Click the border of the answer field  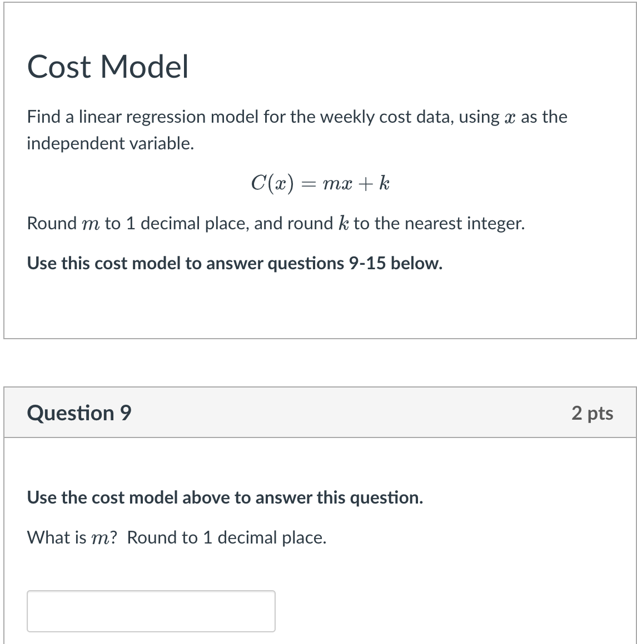pyautogui.click(x=151, y=591)
